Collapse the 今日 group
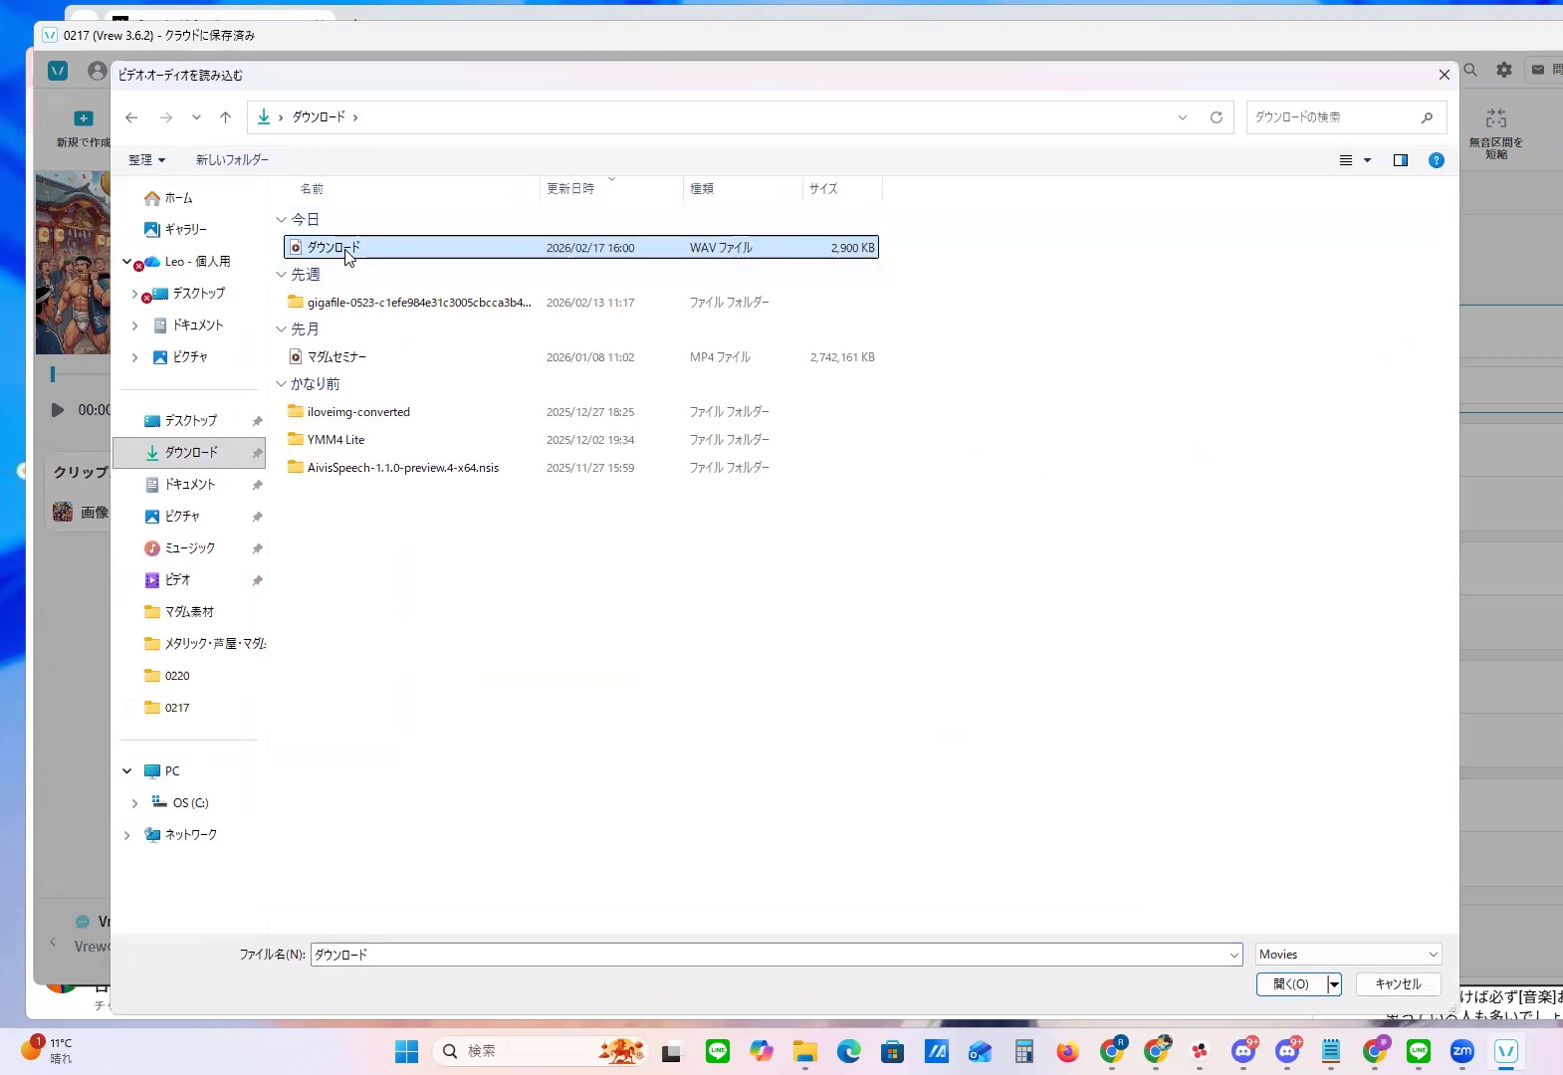Screen dimensions: 1563x1075 (x=282, y=220)
